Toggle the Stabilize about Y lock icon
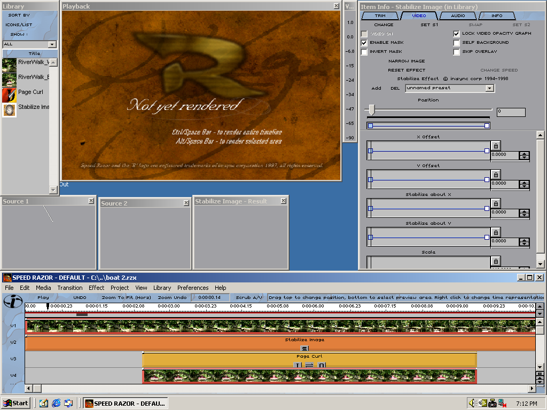The height and width of the screenshot is (410, 547). click(x=496, y=233)
